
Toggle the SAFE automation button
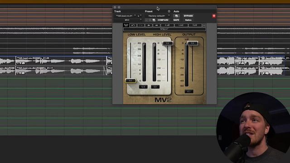point(176,20)
